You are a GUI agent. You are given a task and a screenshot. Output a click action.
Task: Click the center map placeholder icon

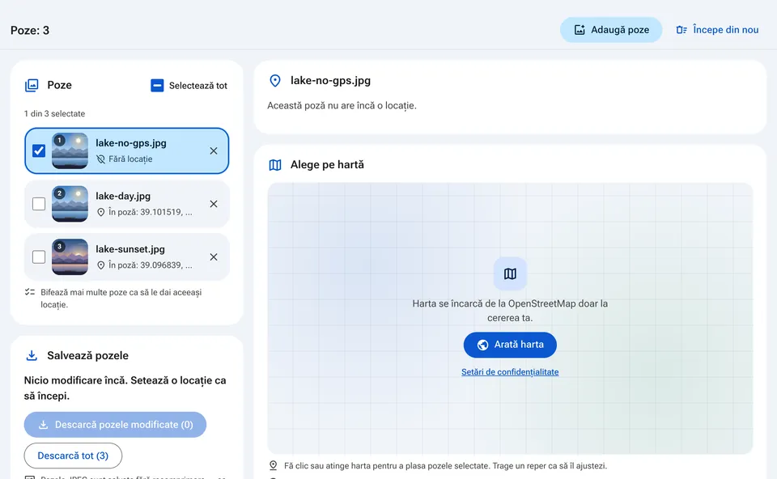pos(510,273)
